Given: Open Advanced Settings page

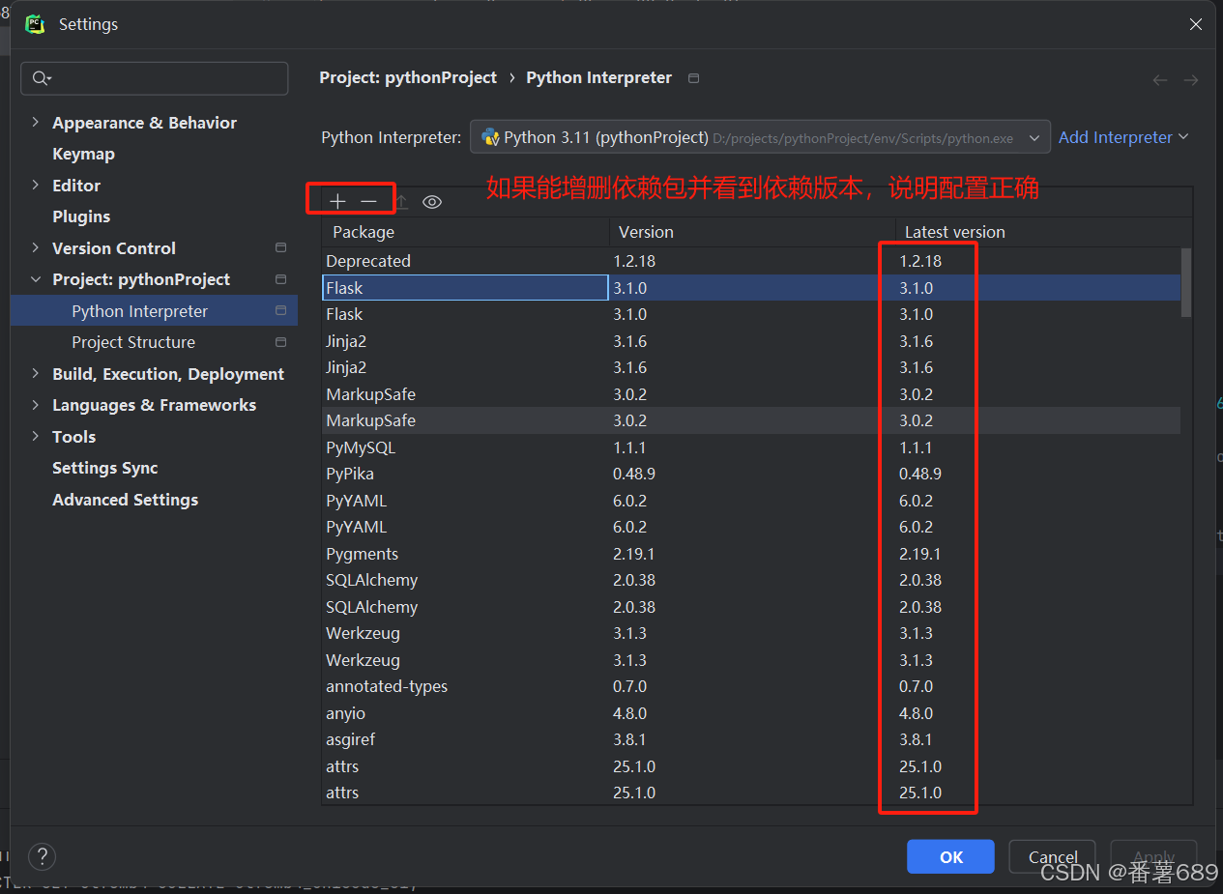Looking at the screenshot, I should tap(125, 500).
